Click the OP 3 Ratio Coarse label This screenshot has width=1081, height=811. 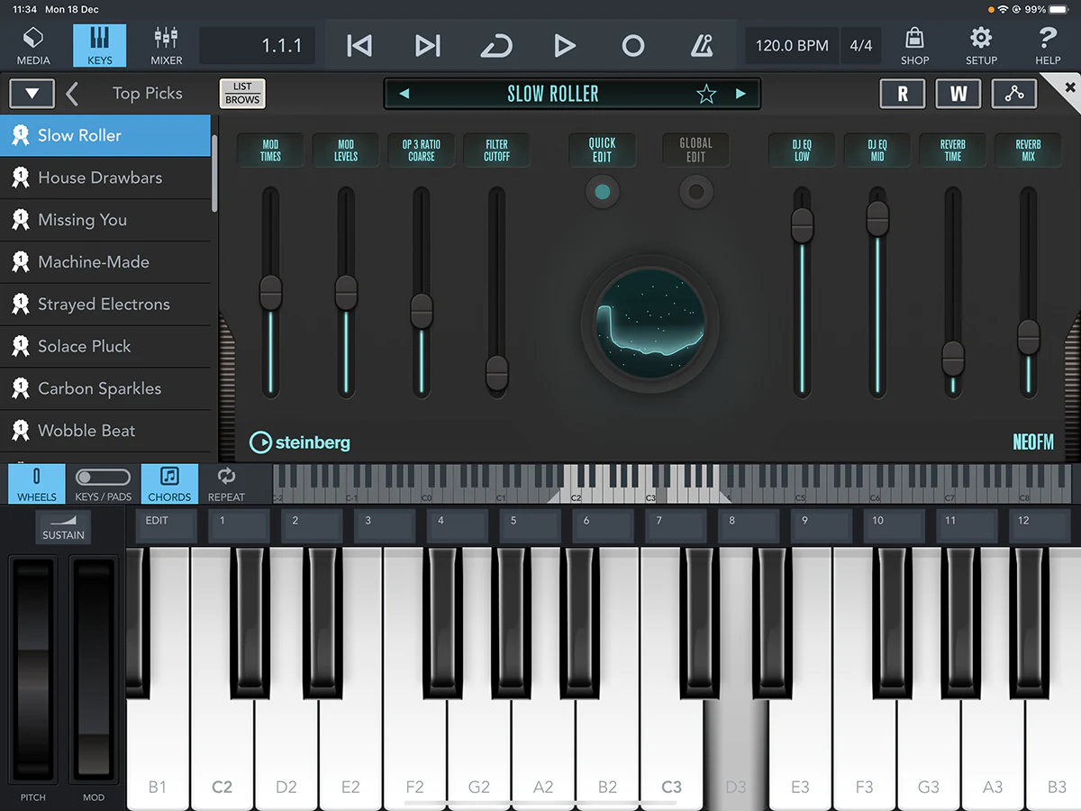coord(422,150)
